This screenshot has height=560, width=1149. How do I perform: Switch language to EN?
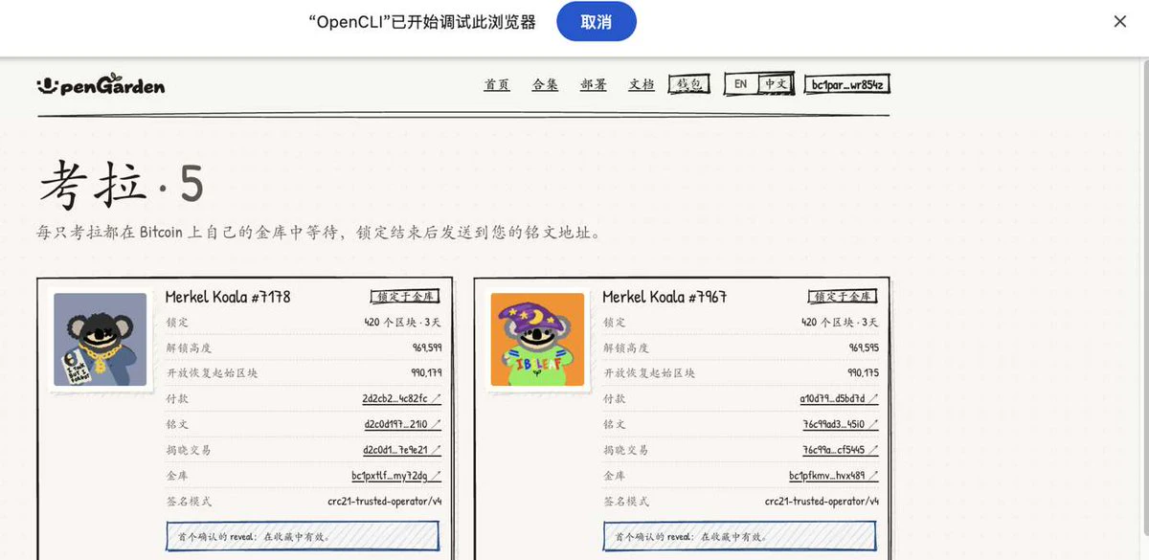[x=740, y=84]
